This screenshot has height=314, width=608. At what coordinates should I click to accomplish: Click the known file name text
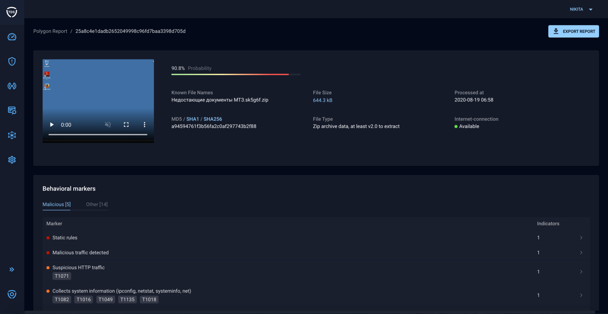coord(220,100)
